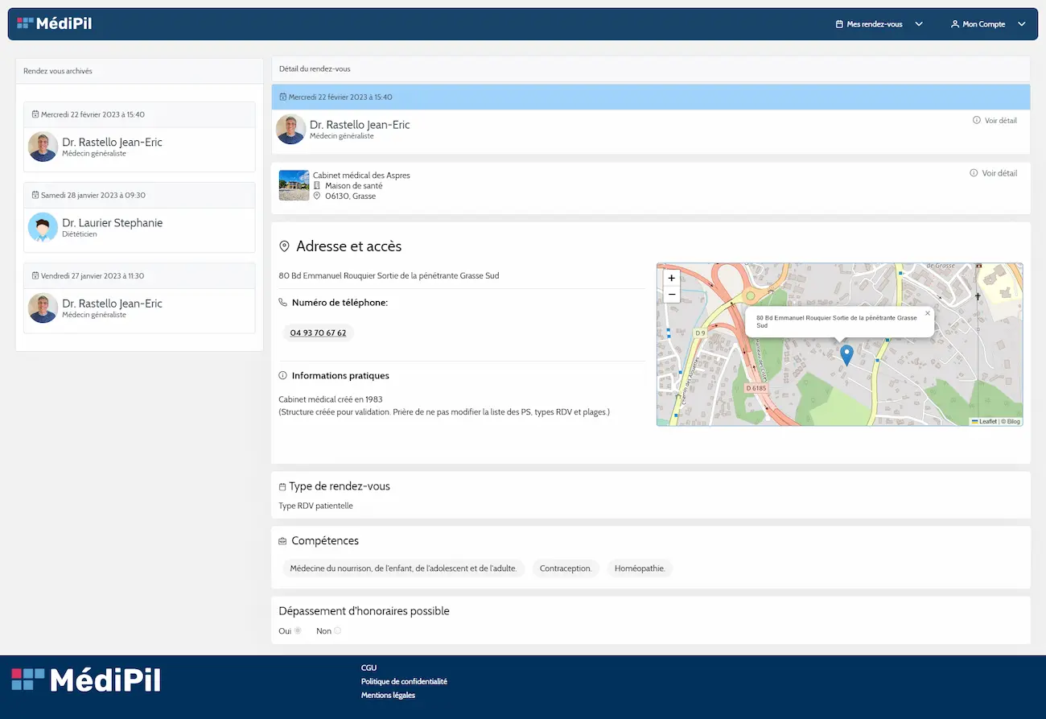
Task: Click the Leaflet attribution link on the map
Action: tap(987, 421)
